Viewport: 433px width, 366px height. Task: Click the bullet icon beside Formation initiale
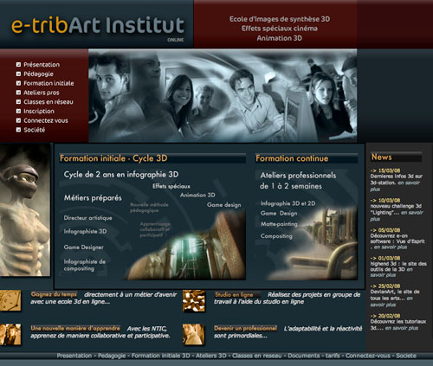pos(18,83)
